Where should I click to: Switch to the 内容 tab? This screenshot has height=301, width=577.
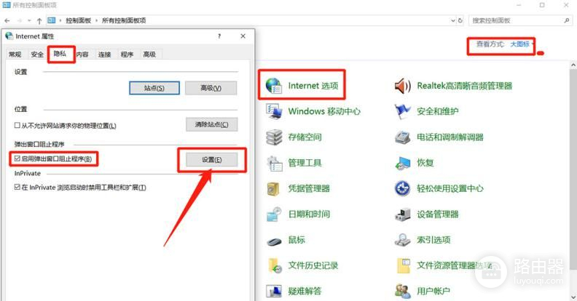(x=82, y=55)
